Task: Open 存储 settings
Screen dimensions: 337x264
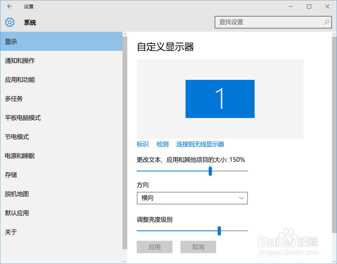Action: click(11, 175)
